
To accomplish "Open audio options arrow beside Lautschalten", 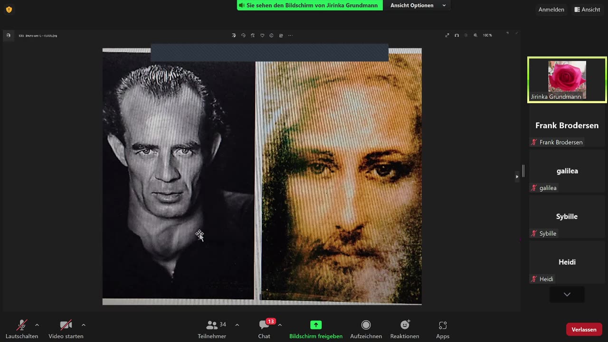I will coord(37,325).
